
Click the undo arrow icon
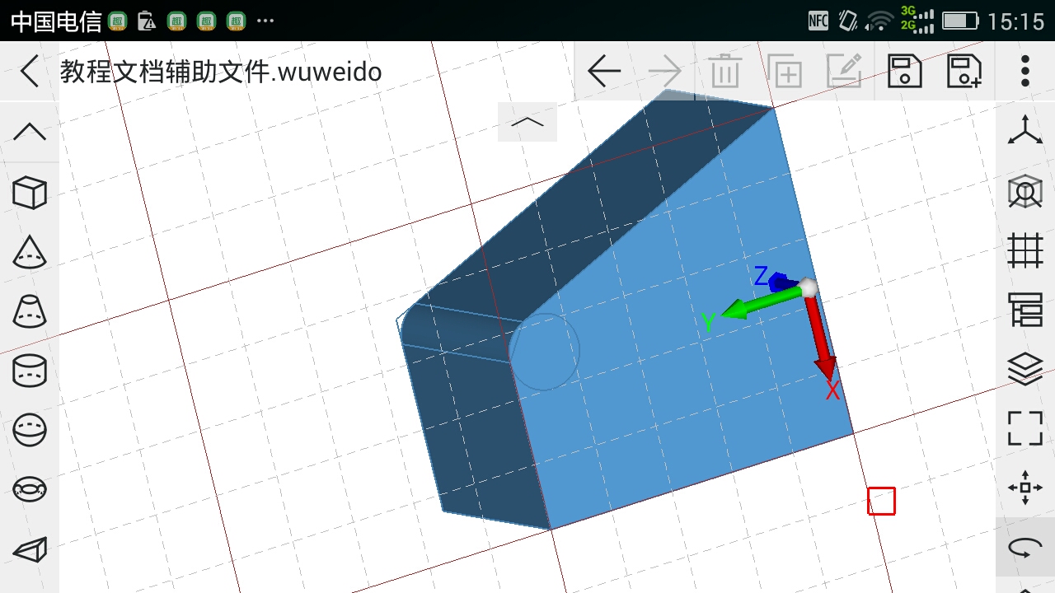click(604, 72)
